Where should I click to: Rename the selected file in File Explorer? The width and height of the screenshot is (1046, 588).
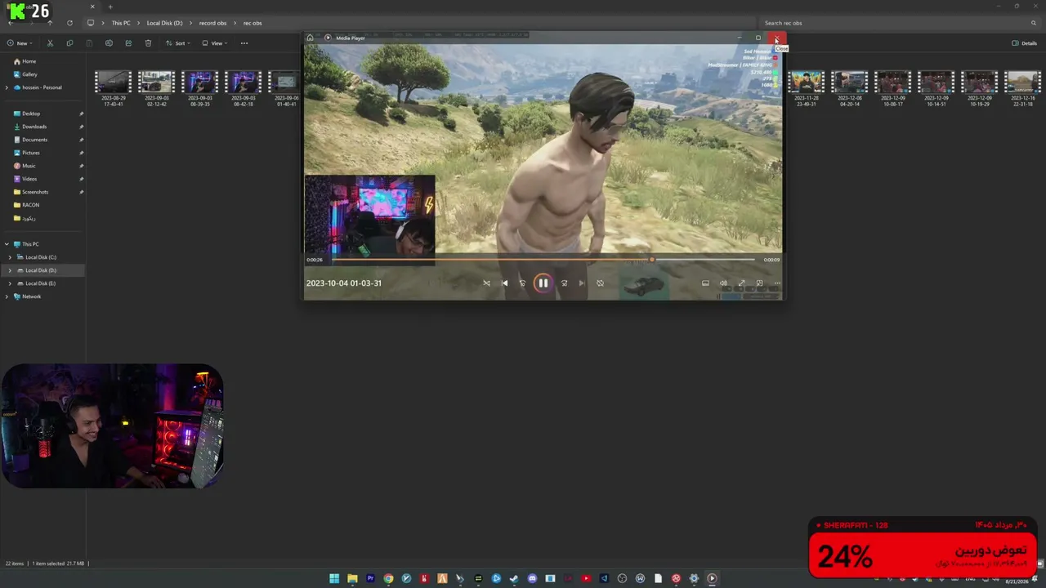[x=109, y=43]
